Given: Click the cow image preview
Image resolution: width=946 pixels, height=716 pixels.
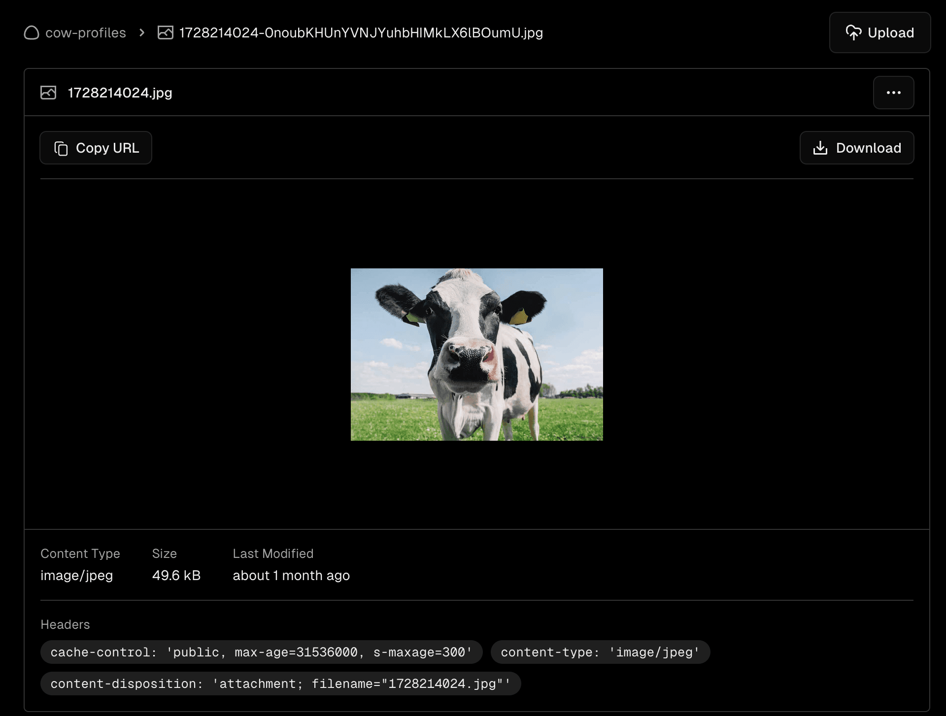Looking at the screenshot, I should click(476, 355).
